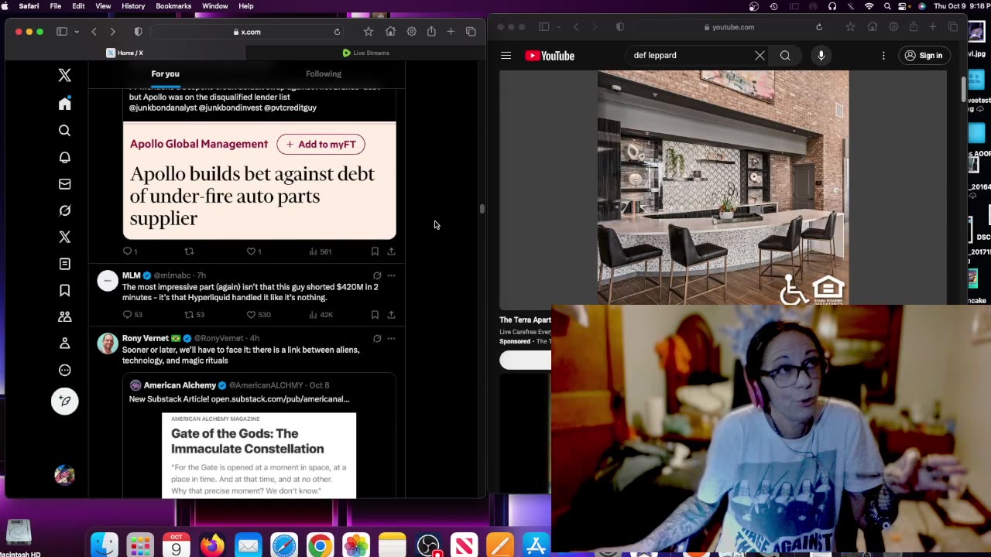Go to the YouTube home logo

[x=550, y=56]
